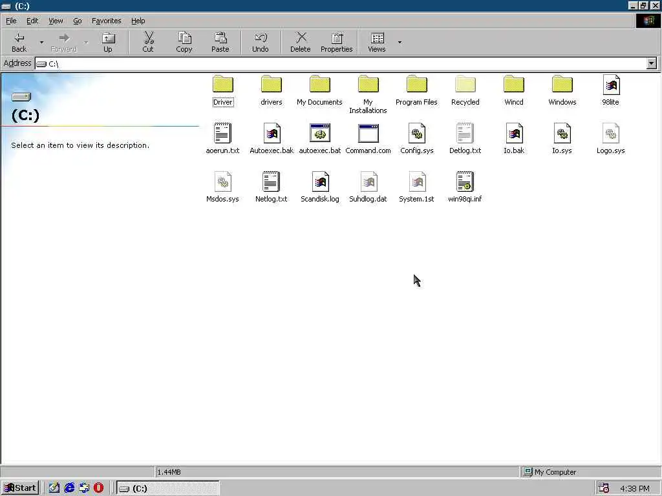Click the Outlook Express Quick Launch icon
This screenshot has height=496, width=662.
84,488
